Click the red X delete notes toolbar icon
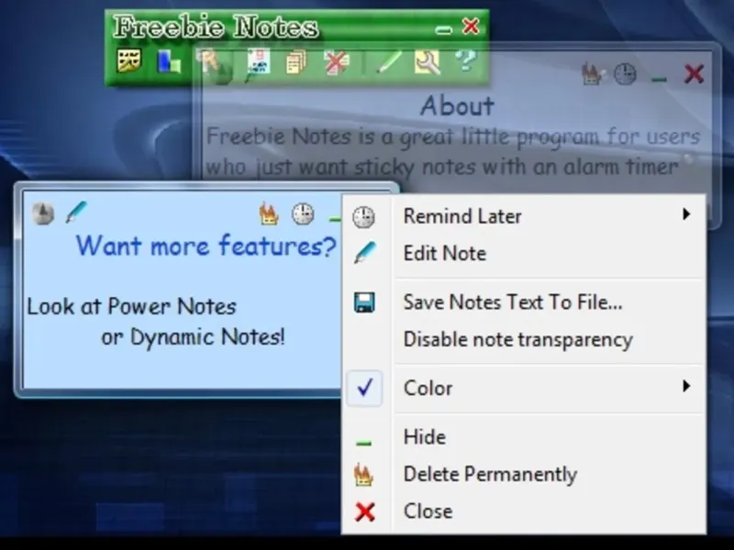 click(337, 62)
